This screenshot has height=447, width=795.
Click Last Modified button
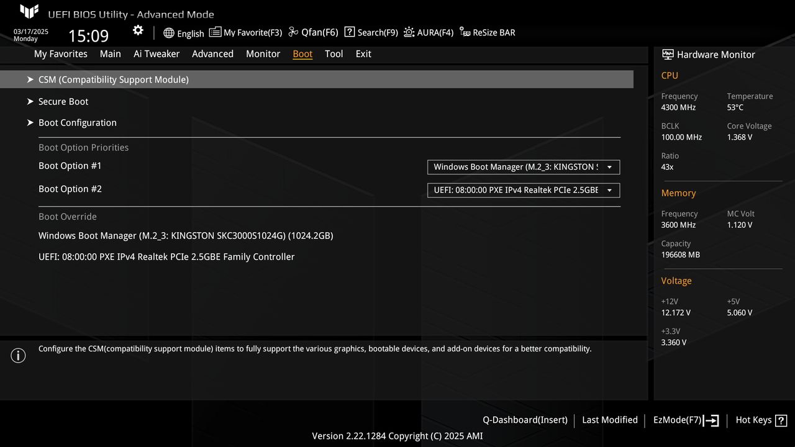tap(610, 420)
